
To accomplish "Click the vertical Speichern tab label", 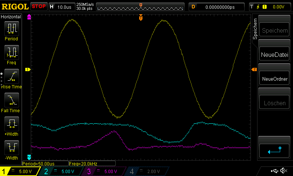I will click(255, 29).
